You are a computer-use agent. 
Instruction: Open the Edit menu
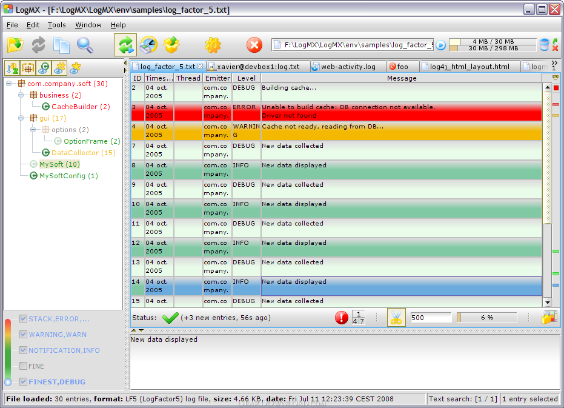33,25
